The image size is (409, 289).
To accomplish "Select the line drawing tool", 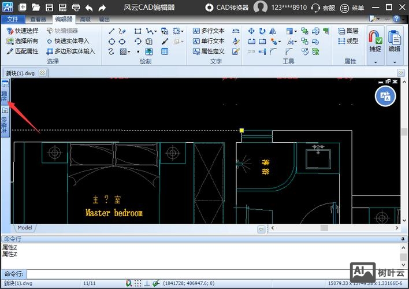I will [111, 31].
